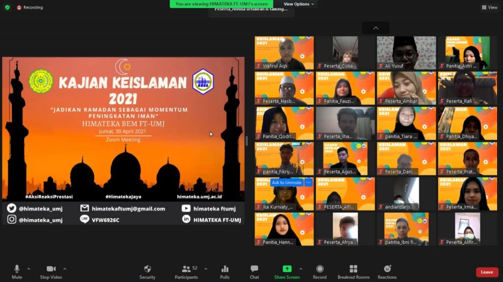Select Peserta_Hasb video thumbnail
503x282 pixels.
284,88
